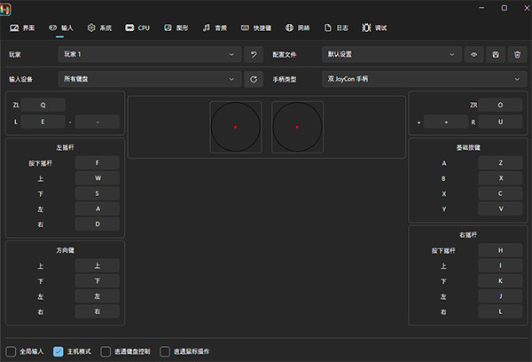Image resolution: width=532 pixels, height=362 pixels.
Task: Click the eye icon next to 配置文件
Action: 474,54
